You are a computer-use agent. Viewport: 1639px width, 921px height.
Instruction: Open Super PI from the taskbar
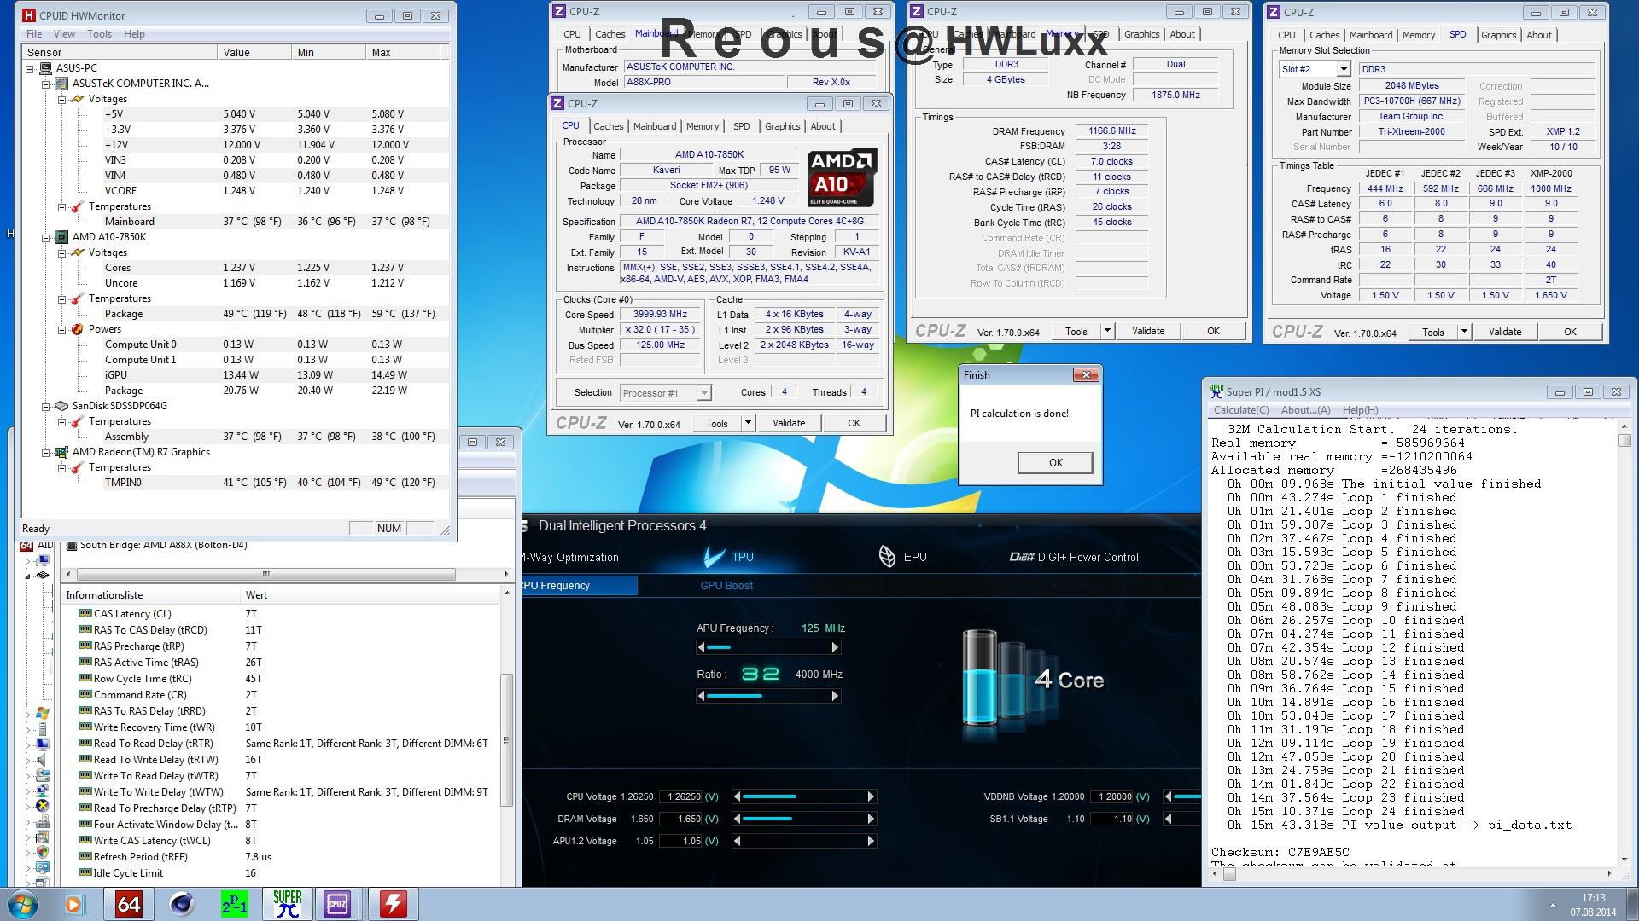(287, 903)
